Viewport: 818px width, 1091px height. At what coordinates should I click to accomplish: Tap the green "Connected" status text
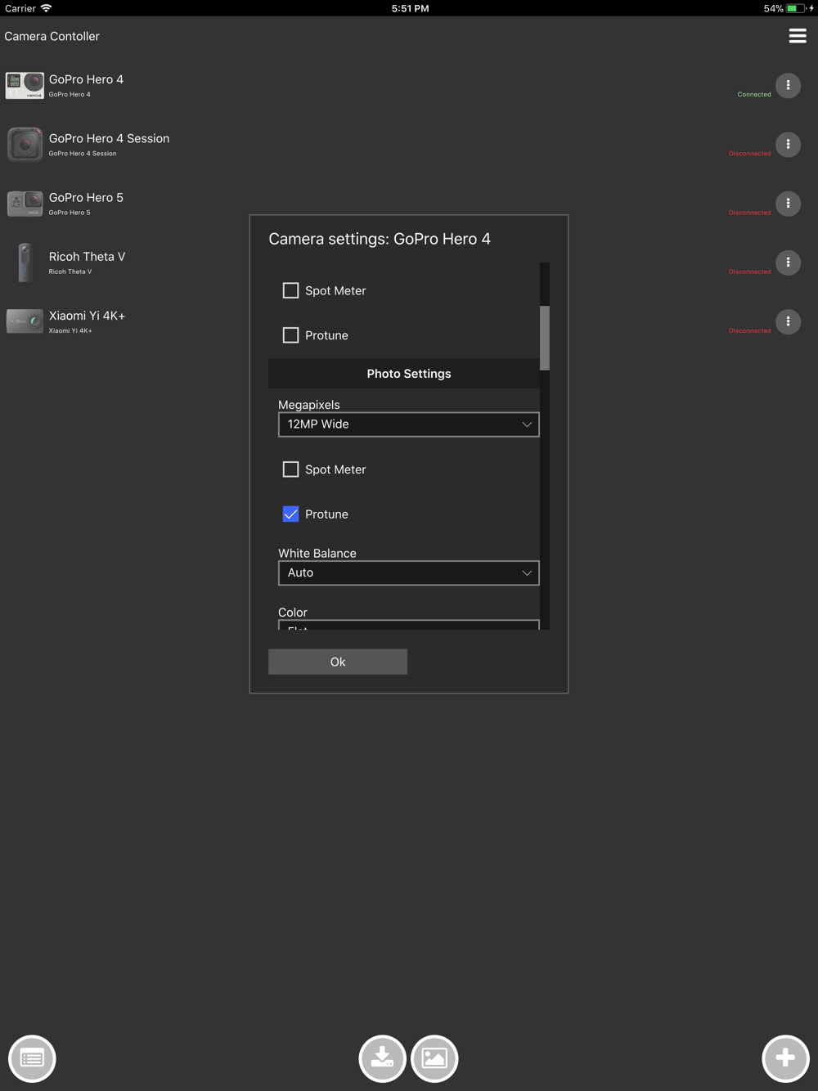pos(754,94)
